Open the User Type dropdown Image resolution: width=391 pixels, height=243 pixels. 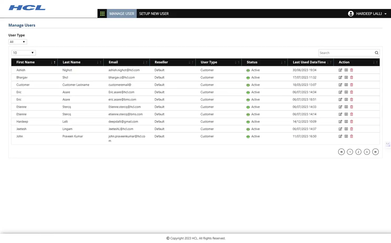tap(17, 42)
